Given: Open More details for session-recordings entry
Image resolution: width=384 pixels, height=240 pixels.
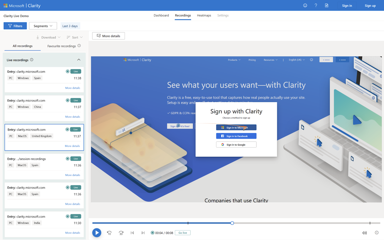Looking at the screenshot, I should [x=73, y=175].
